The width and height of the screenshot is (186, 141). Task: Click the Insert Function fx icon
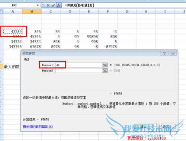58,5
